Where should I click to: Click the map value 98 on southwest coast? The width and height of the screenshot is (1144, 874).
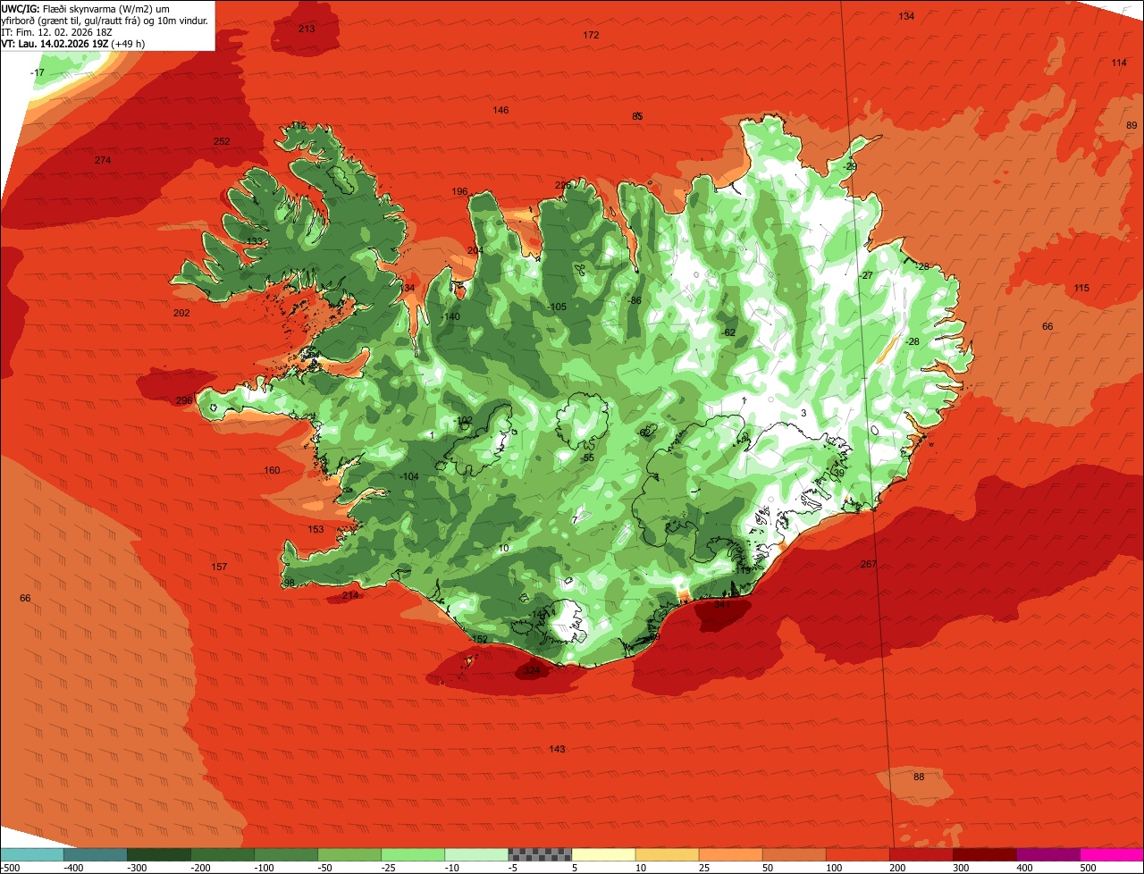(x=289, y=583)
